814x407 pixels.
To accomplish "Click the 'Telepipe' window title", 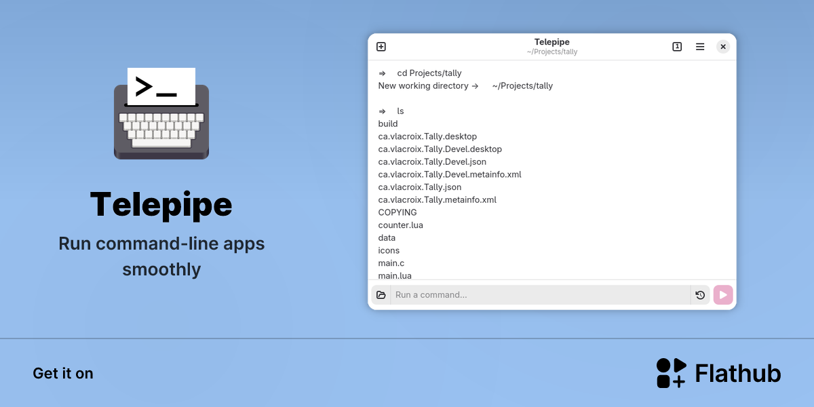I will pyautogui.click(x=552, y=42).
